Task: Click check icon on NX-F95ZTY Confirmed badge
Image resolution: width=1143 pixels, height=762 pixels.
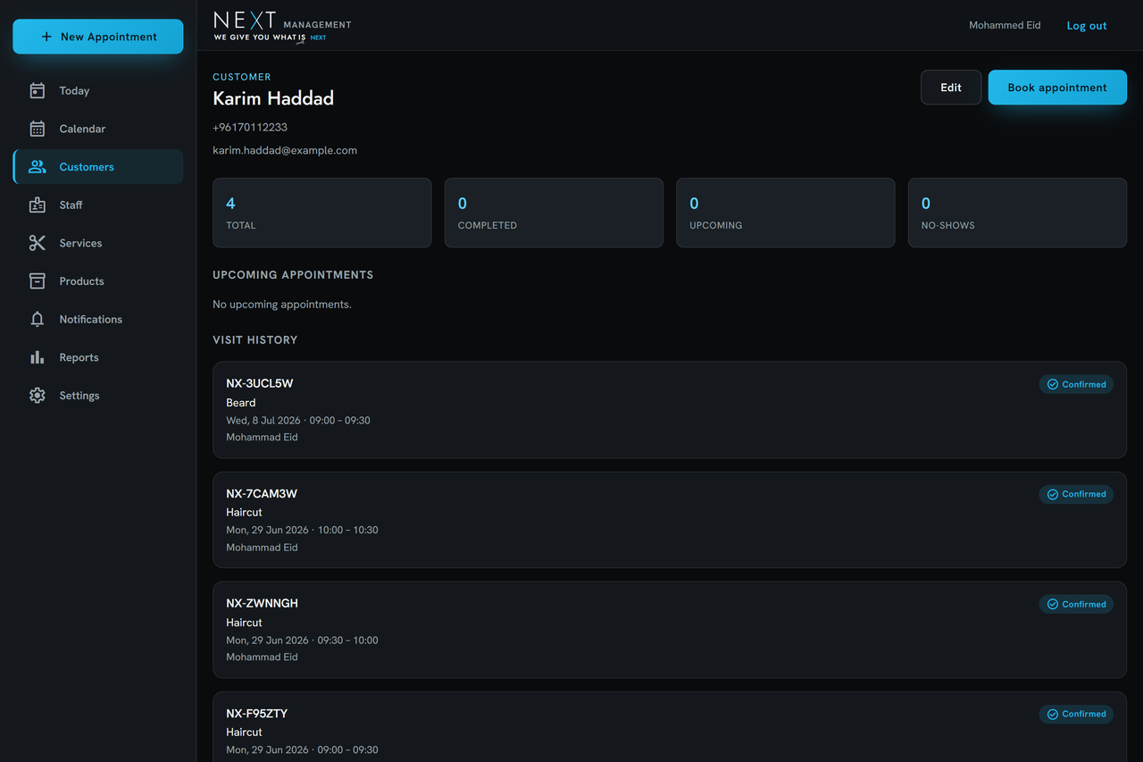Action: 1053,714
